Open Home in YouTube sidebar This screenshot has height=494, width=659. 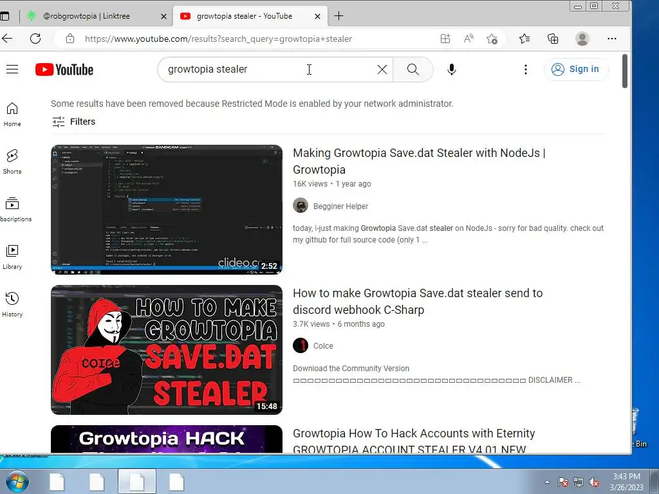point(12,114)
